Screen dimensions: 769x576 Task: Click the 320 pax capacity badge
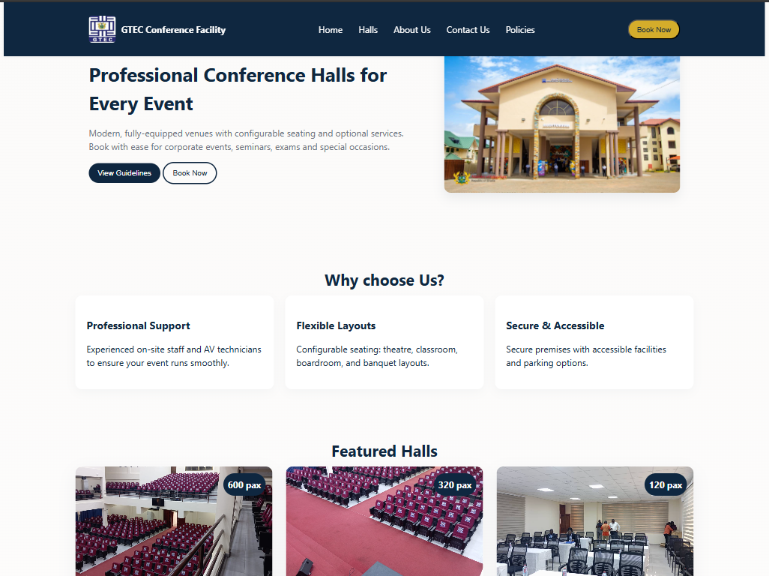click(x=455, y=485)
